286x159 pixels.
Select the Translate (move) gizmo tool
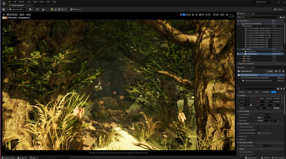point(184,15)
